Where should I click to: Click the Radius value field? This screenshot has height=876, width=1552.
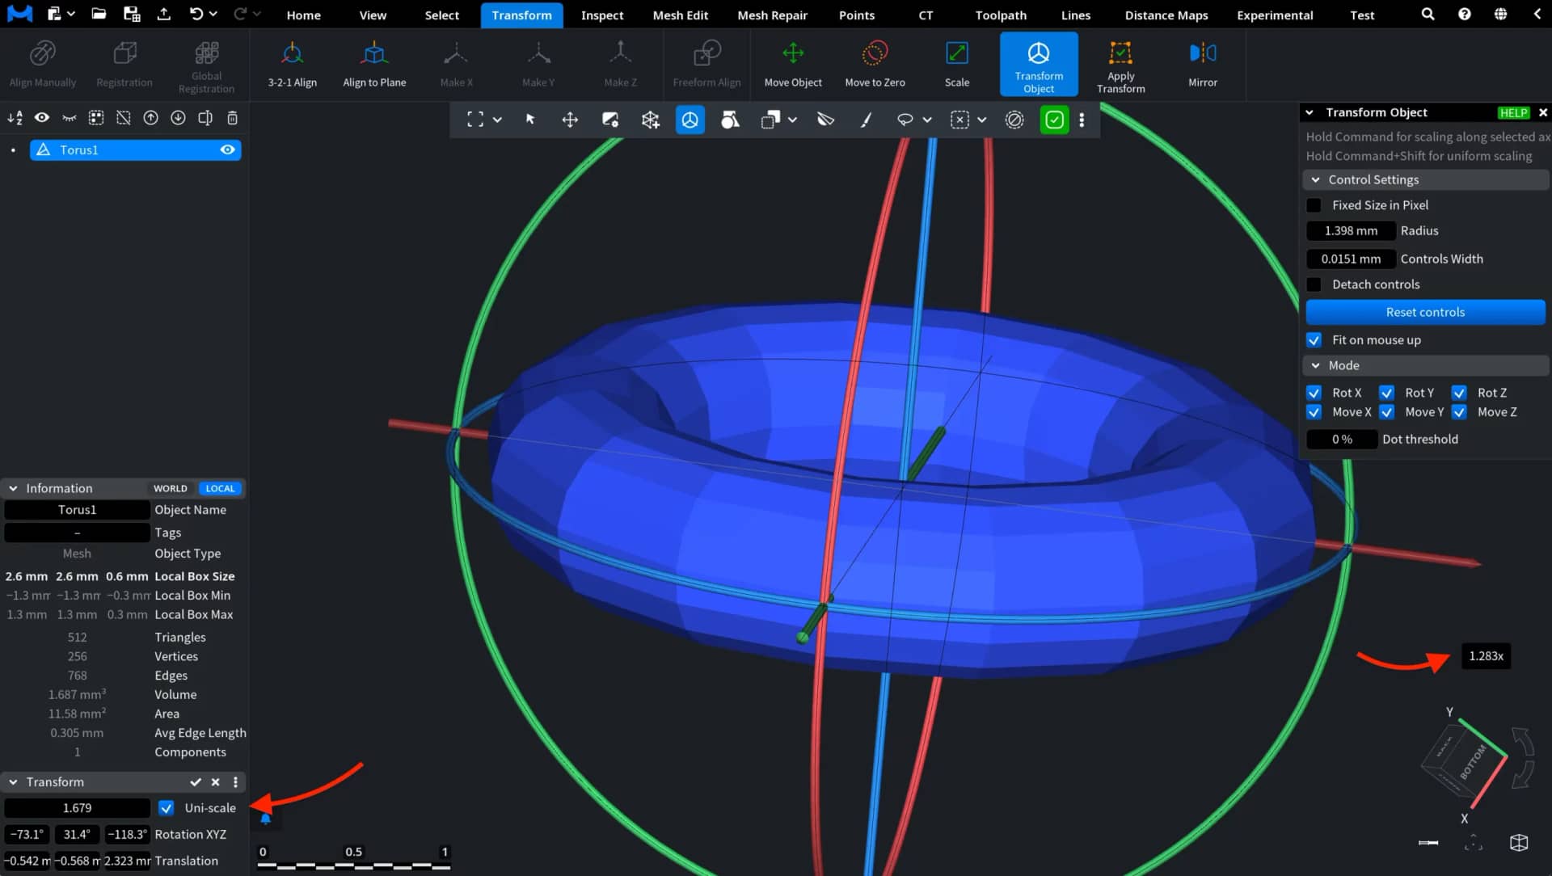[1351, 230]
